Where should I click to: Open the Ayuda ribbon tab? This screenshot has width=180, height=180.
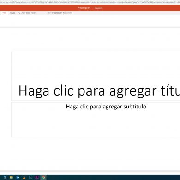12,13
